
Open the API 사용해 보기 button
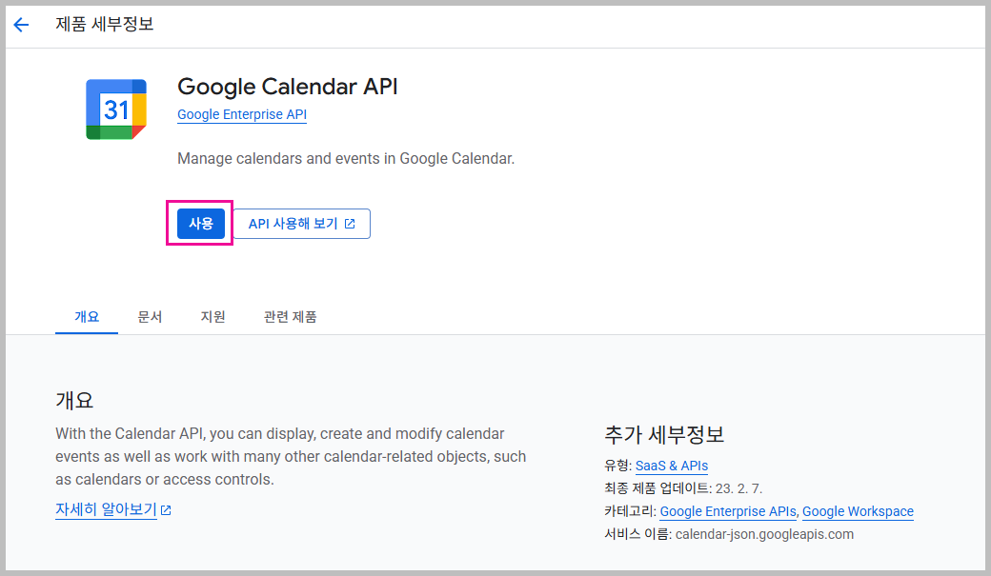[301, 224]
